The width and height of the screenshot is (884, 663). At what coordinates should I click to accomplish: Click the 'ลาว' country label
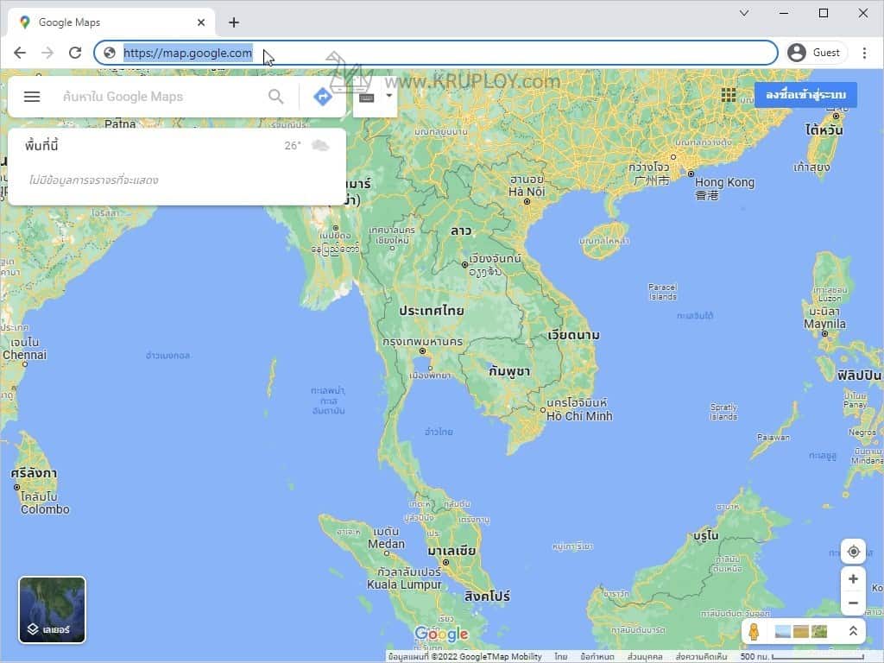(x=461, y=230)
